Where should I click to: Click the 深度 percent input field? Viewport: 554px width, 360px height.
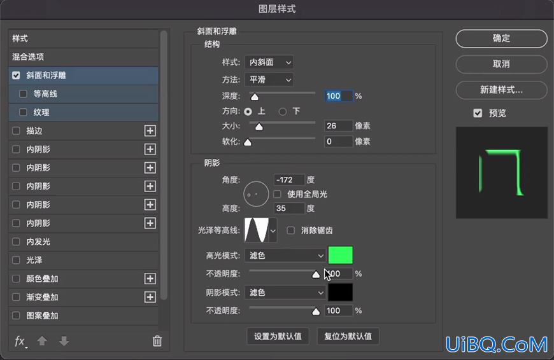pyautogui.click(x=339, y=96)
